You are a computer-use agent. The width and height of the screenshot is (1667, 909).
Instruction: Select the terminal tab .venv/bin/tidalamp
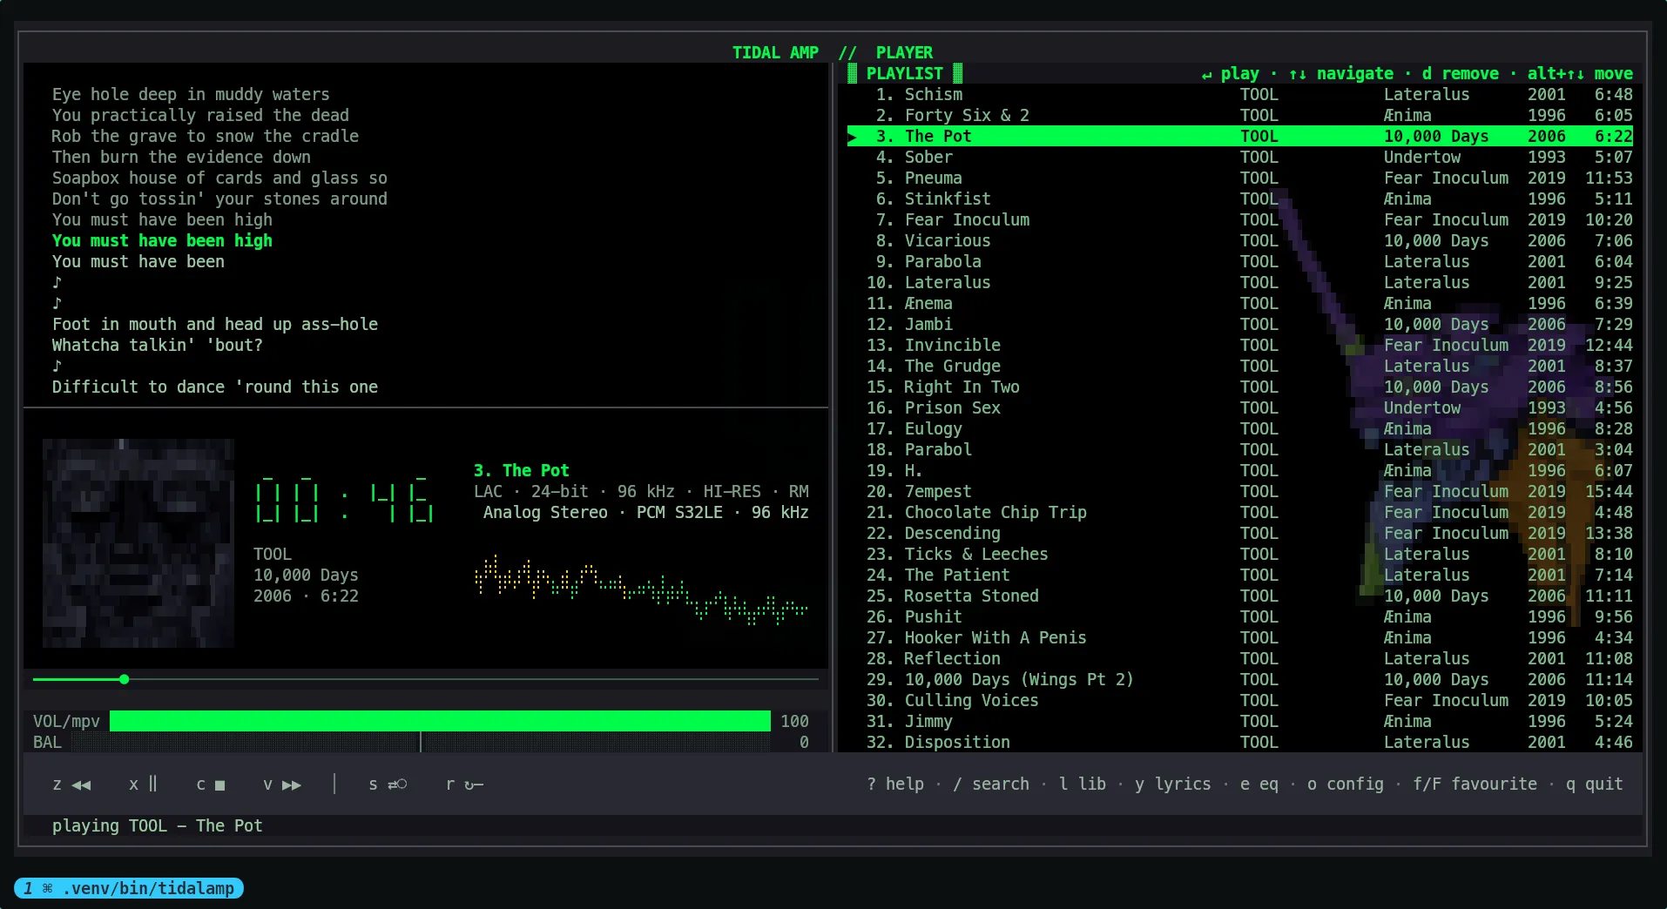click(129, 888)
